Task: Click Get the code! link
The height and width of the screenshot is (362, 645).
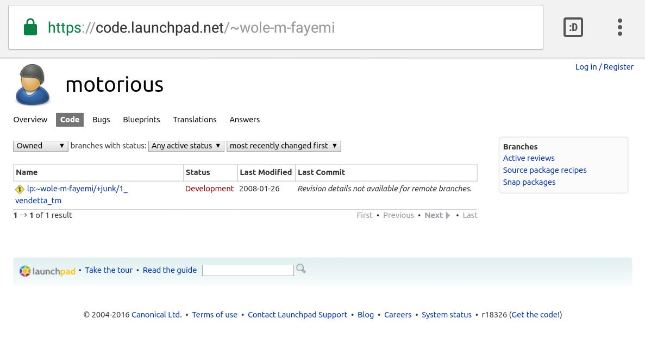Action: 536,315
